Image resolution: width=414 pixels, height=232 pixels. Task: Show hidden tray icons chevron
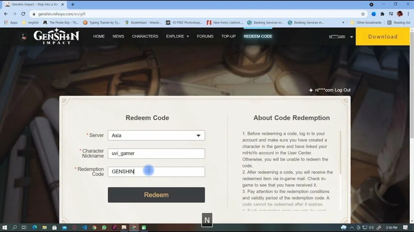(x=352, y=227)
